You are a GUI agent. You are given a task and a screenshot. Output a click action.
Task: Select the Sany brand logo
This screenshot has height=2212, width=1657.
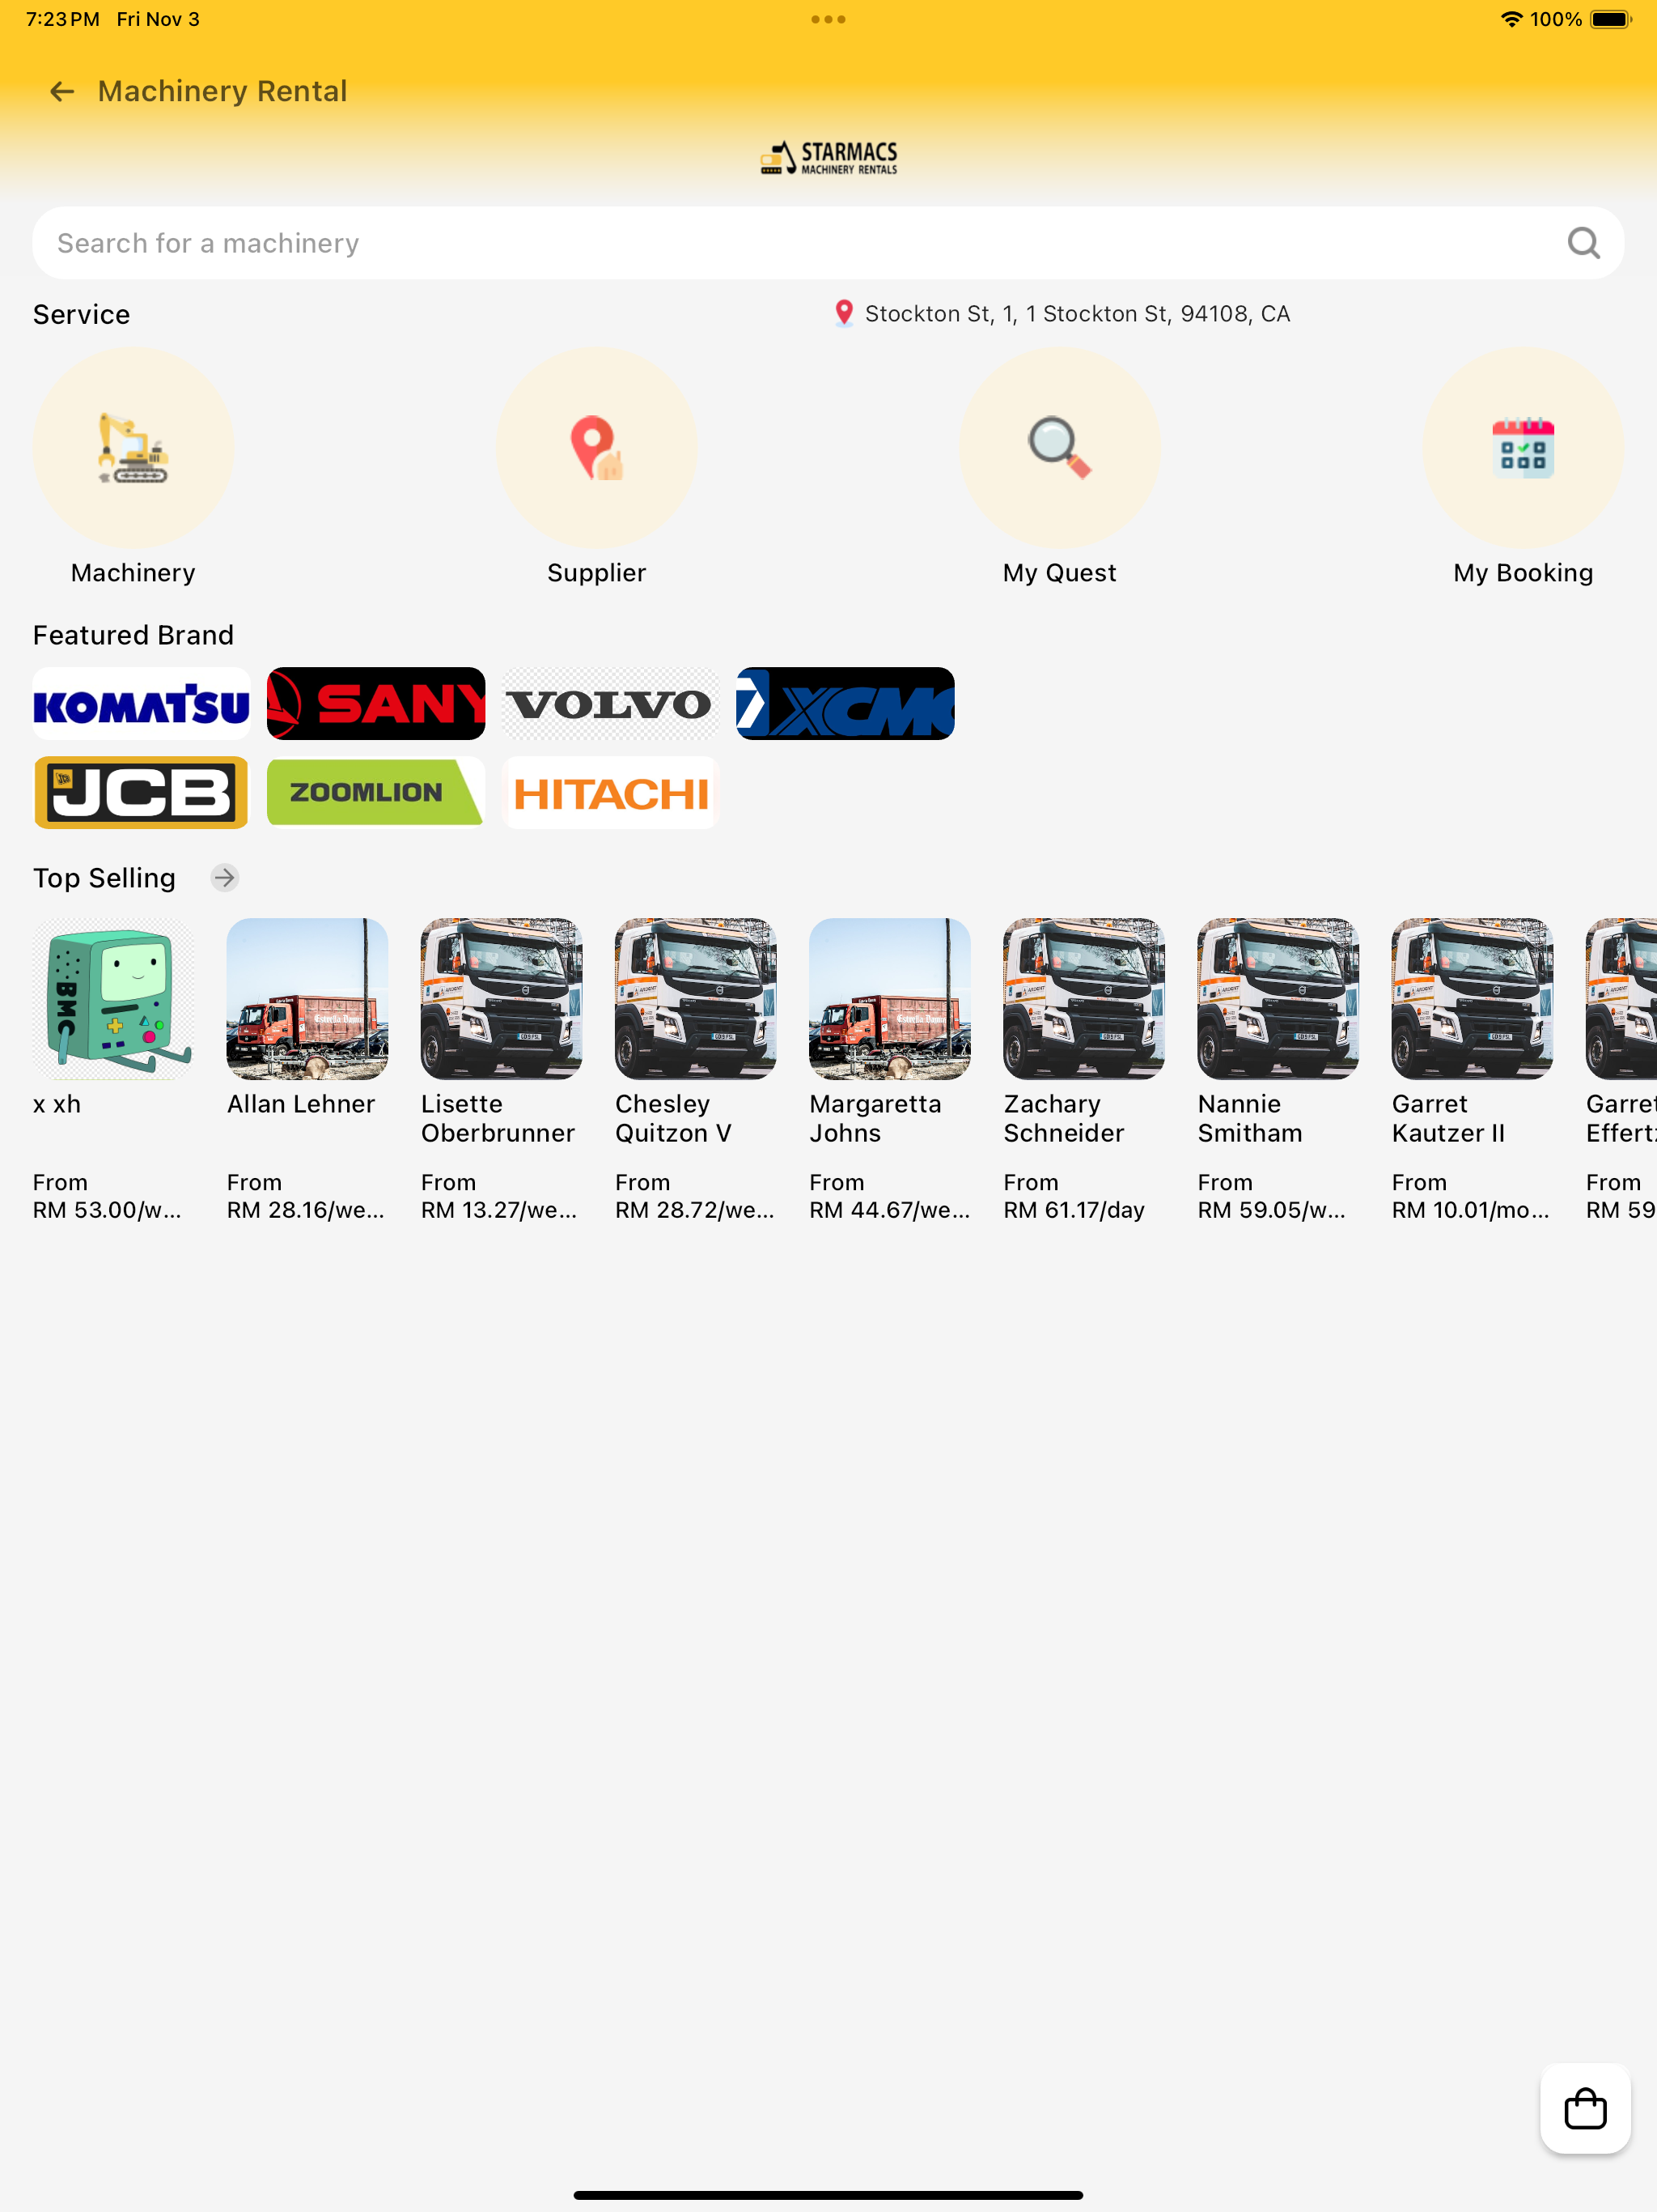coord(375,704)
